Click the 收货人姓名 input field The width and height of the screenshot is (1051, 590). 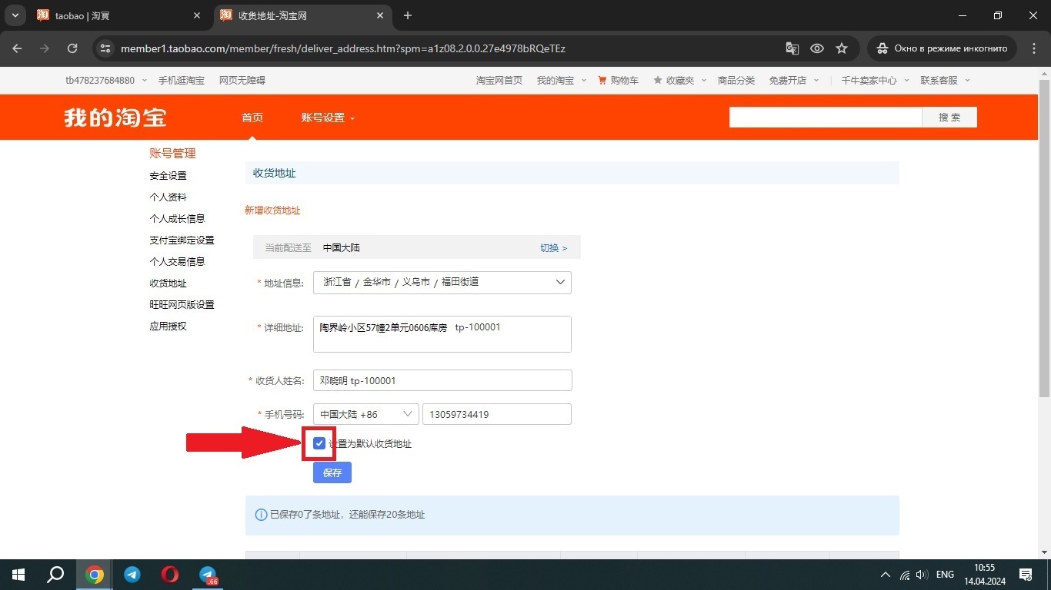pos(442,380)
